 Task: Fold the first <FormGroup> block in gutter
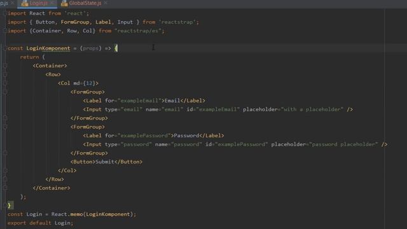(x=5, y=92)
